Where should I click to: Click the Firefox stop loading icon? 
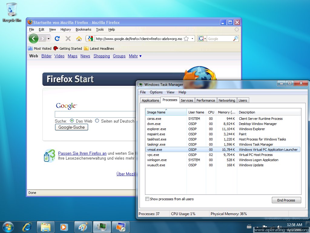[x=68, y=39]
